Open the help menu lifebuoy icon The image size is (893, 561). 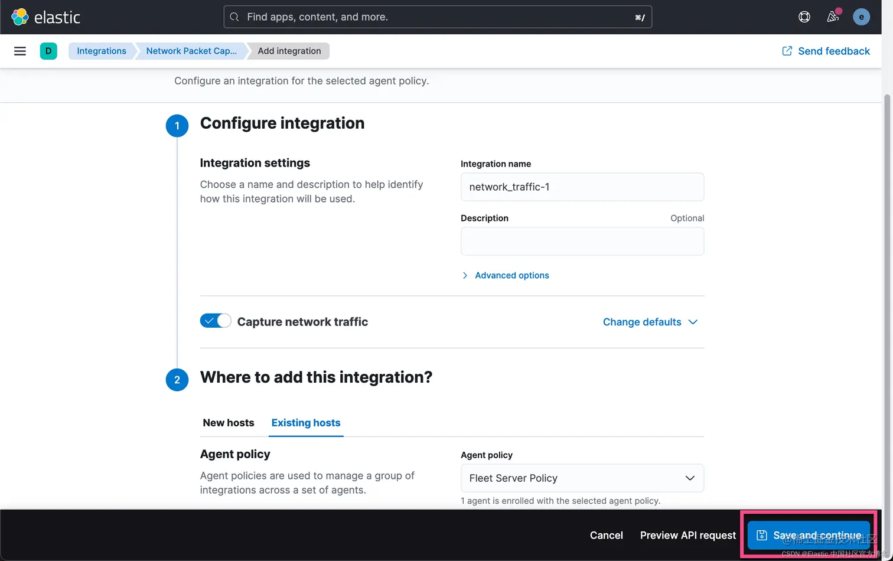804,17
